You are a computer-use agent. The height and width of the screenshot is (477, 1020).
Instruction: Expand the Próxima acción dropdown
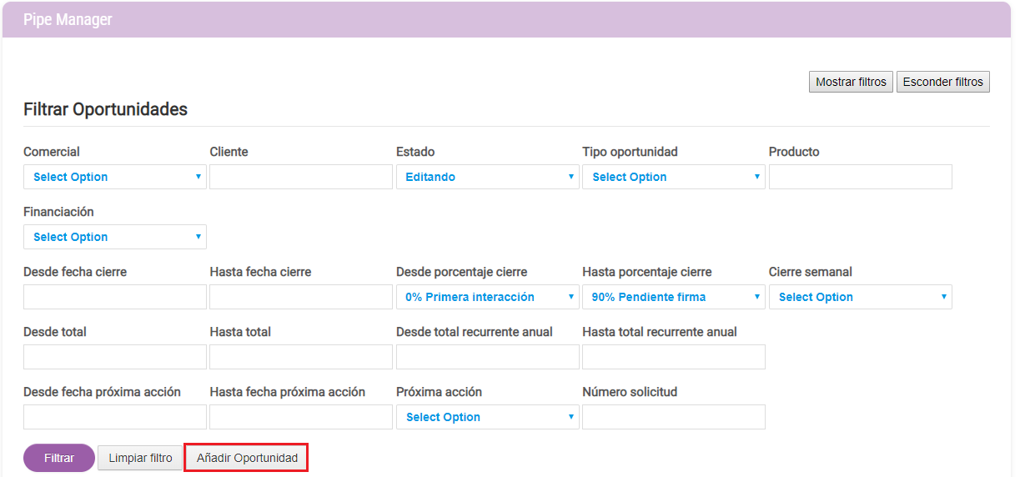point(488,417)
